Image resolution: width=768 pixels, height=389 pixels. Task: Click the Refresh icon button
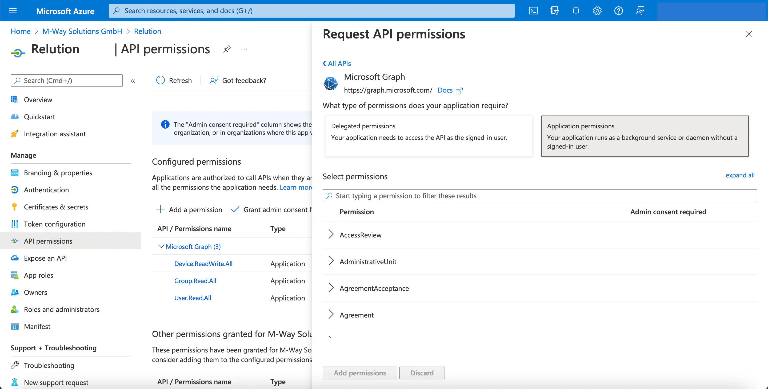coord(160,80)
